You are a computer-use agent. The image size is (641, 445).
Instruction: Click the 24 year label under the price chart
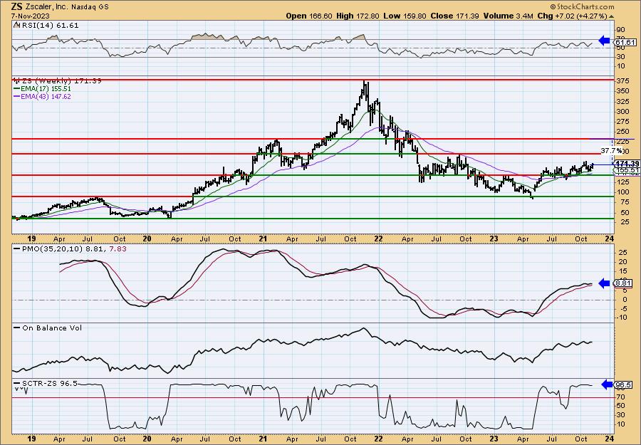[610, 239]
